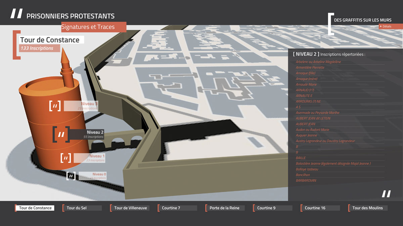Screen dimensions: 403x226
Task: Switch to Tour de Villeneuve tab
Action: point(130,208)
